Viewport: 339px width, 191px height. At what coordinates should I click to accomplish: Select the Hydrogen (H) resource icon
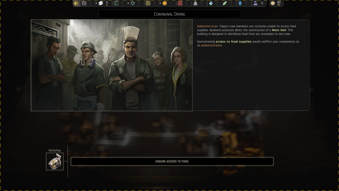pyautogui.click(x=180, y=3)
